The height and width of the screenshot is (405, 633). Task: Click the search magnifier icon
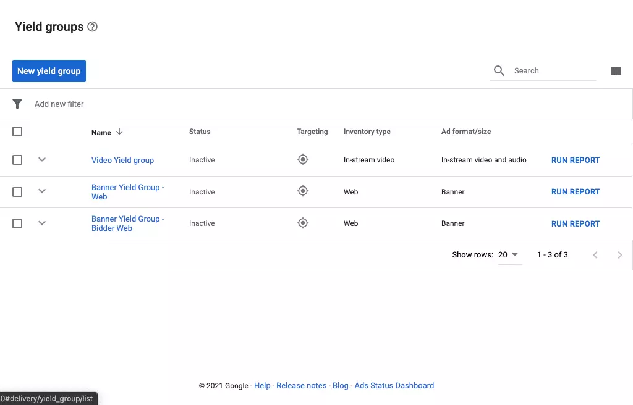pos(499,70)
